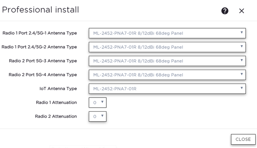Open the Radio 2 Attenuation selector

coord(97,116)
